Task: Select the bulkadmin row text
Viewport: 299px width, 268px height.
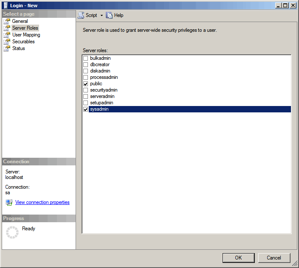Action: pyautogui.click(x=100, y=58)
